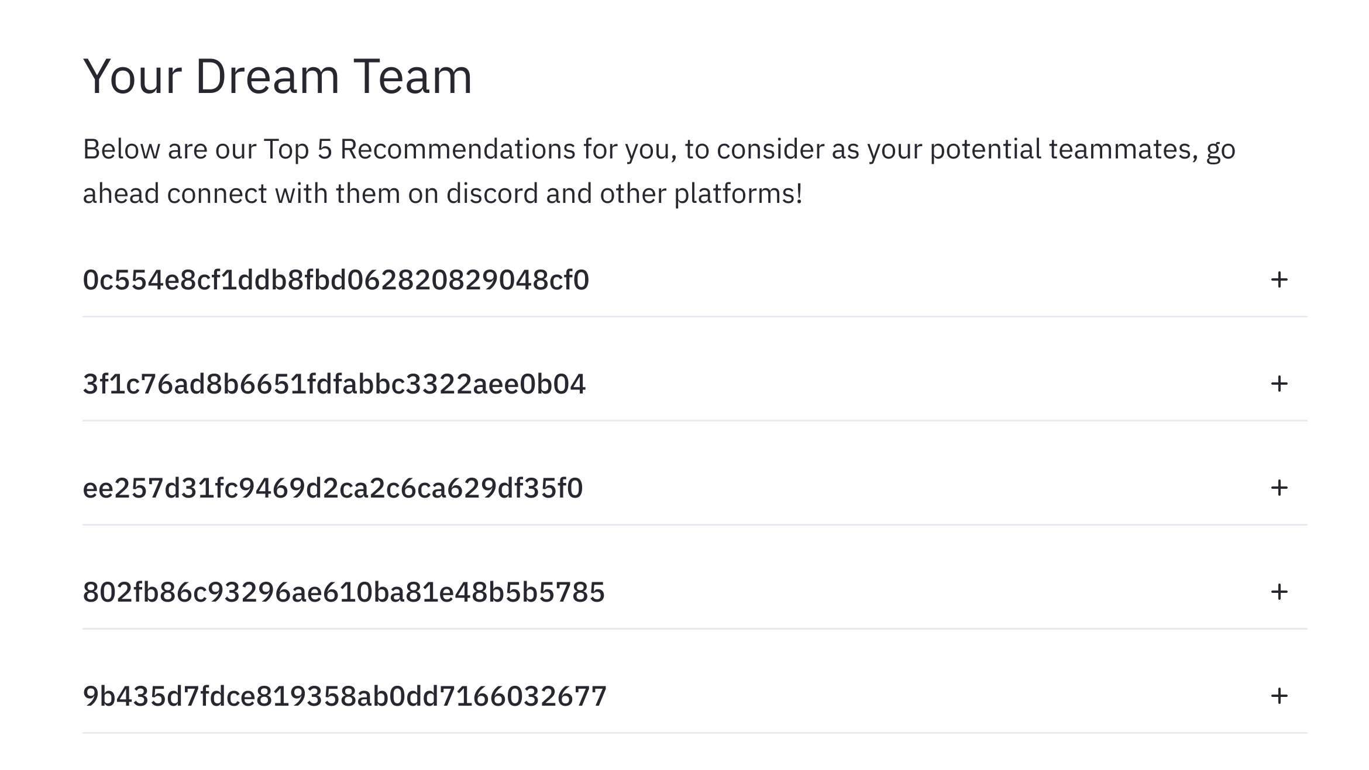Click the divider below the 3f1c76ad row
The height and width of the screenshot is (770, 1369).
click(694, 420)
